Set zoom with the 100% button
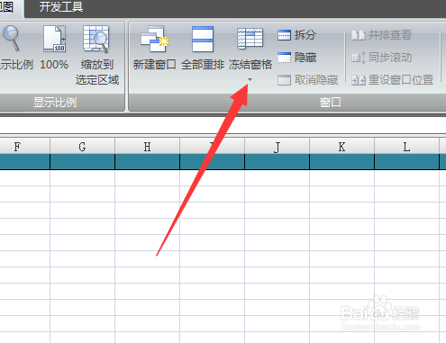The image size is (446, 343). tap(54, 48)
